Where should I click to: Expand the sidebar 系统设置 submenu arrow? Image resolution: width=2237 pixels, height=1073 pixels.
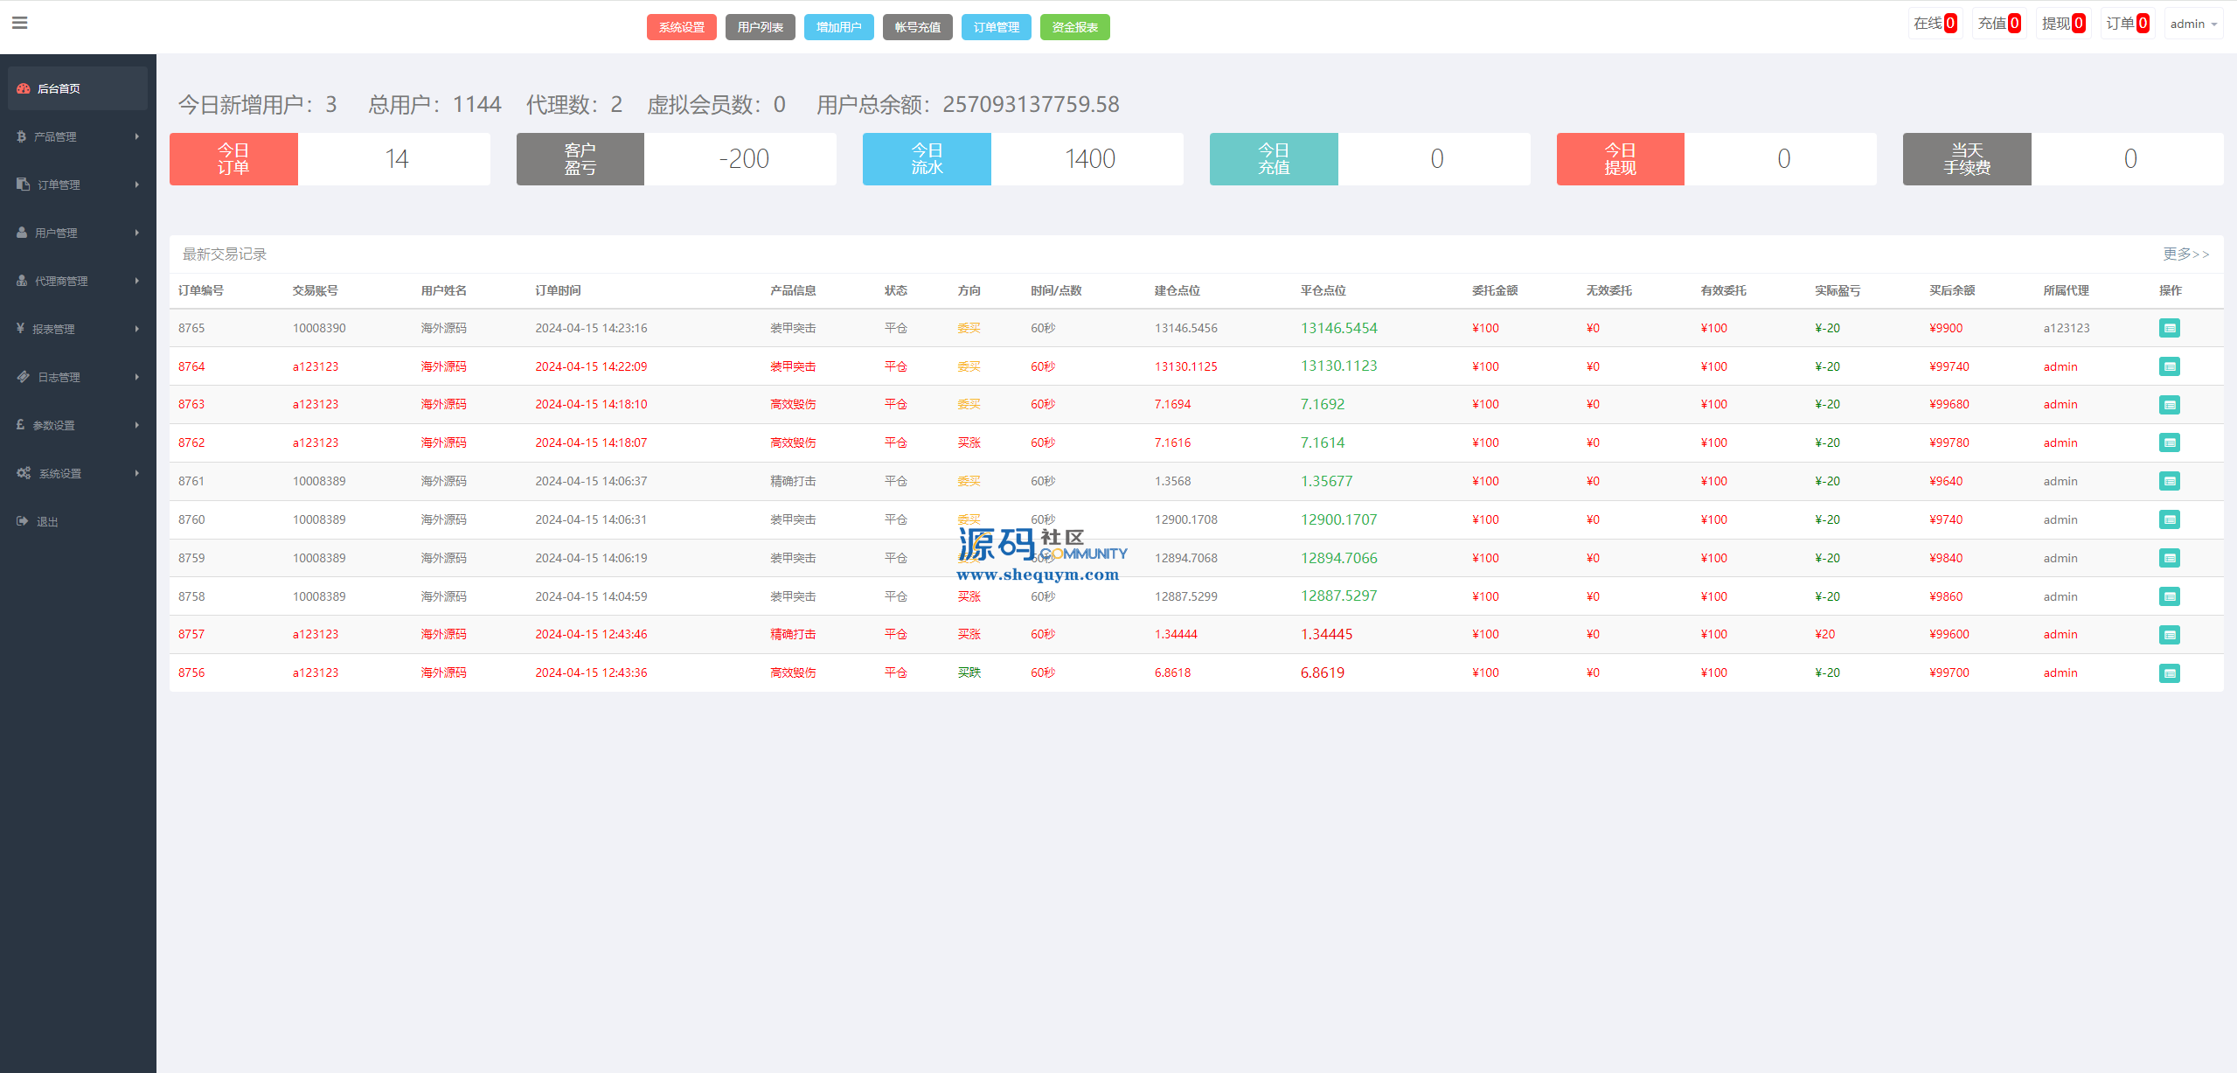137,473
